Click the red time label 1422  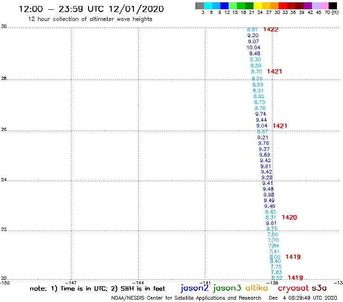point(271,29)
